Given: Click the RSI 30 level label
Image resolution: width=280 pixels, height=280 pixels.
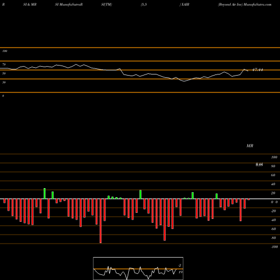Looking at the screenshot, I should pos(4,82).
